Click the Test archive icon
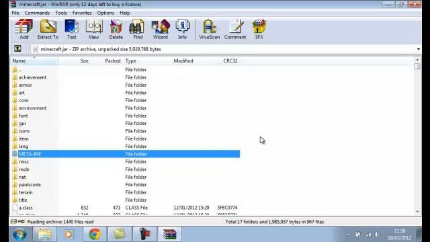The width and height of the screenshot is (430, 242). pos(72,29)
